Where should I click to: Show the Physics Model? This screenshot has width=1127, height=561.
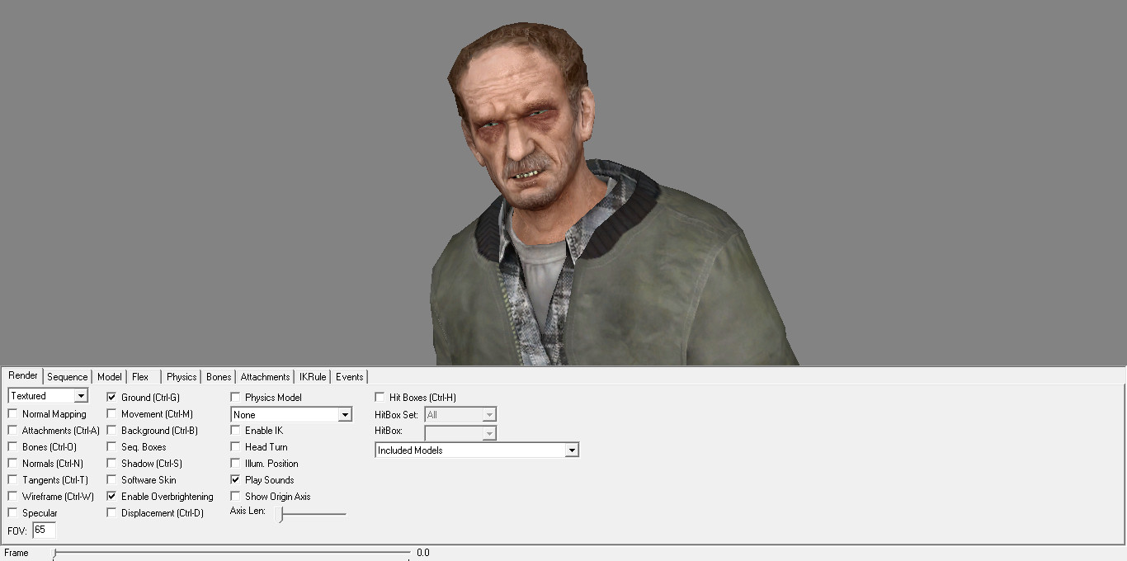(235, 397)
